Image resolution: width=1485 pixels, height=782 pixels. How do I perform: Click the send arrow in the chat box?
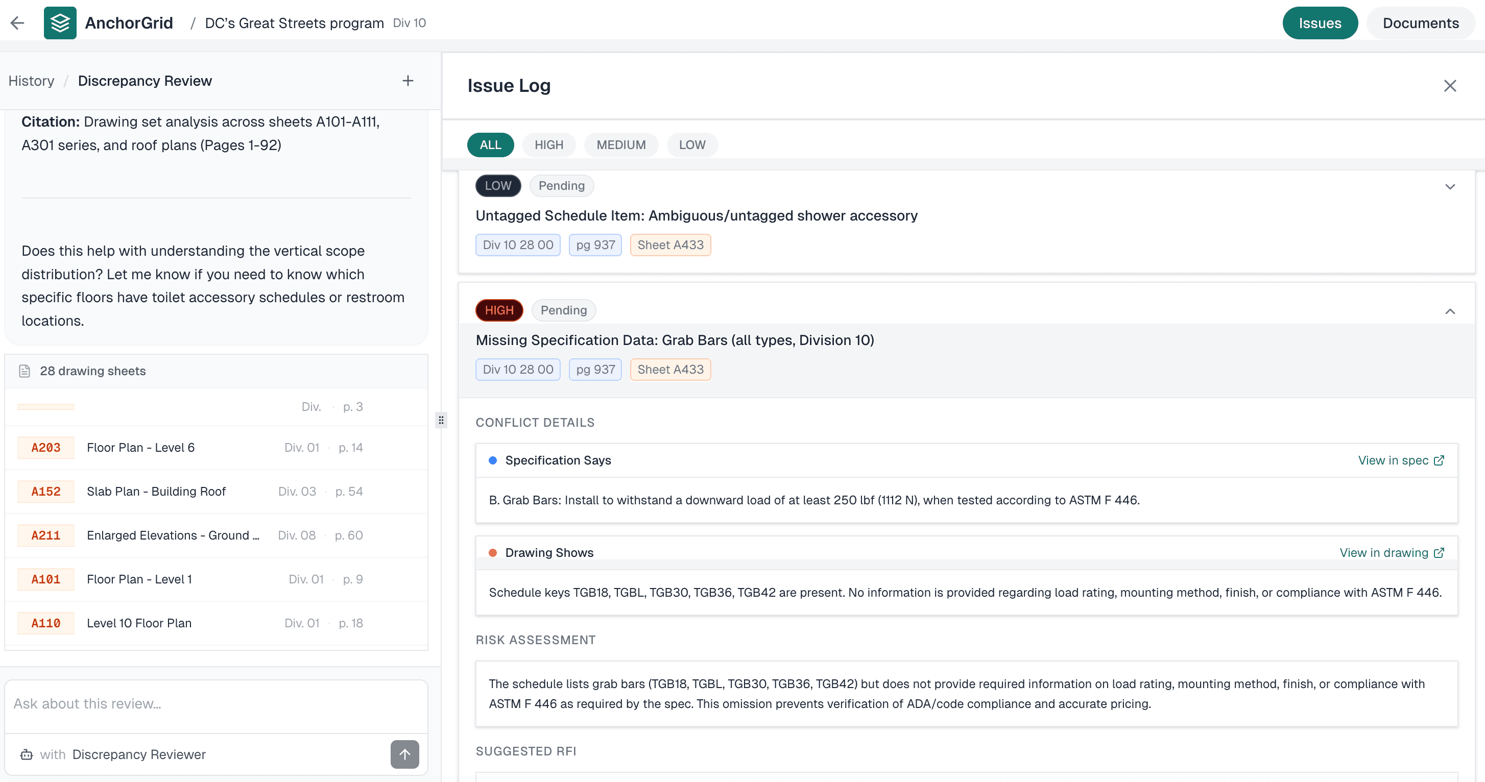404,754
